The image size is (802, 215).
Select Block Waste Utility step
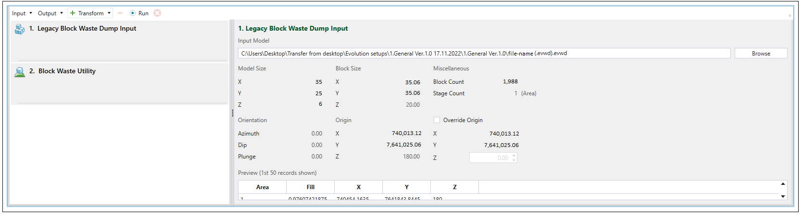point(119,83)
